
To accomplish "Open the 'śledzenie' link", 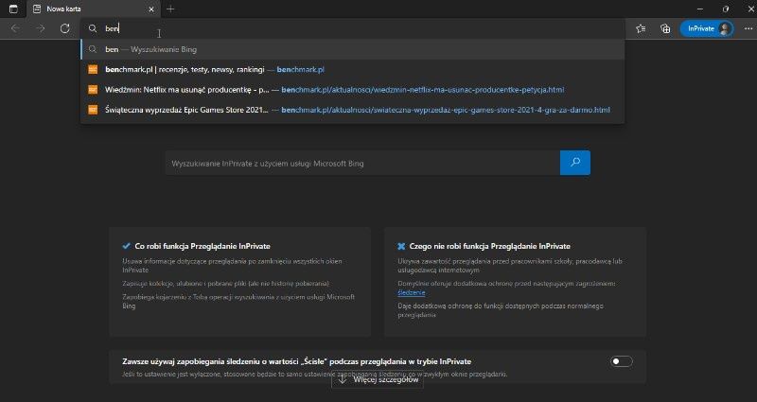I will (x=412, y=292).
